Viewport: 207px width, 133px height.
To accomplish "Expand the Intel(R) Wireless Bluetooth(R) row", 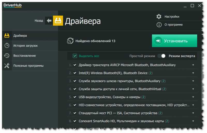I will click(x=193, y=73).
